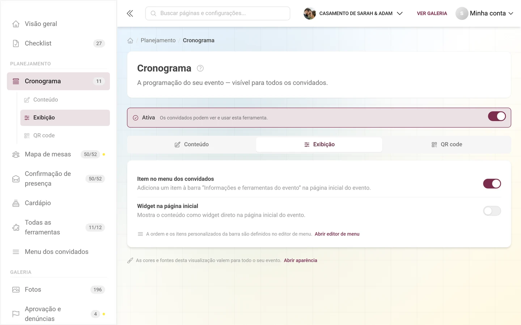
Task: Click the Visão geral house icon
Action: (16, 24)
